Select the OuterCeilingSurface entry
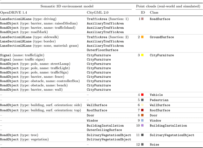 pos(104,130)
